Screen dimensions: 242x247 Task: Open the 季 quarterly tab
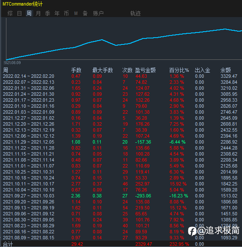pyautogui.click(x=47, y=13)
